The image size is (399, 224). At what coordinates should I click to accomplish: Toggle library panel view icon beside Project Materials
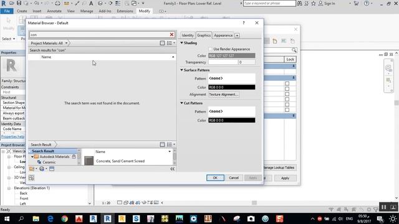point(162,43)
